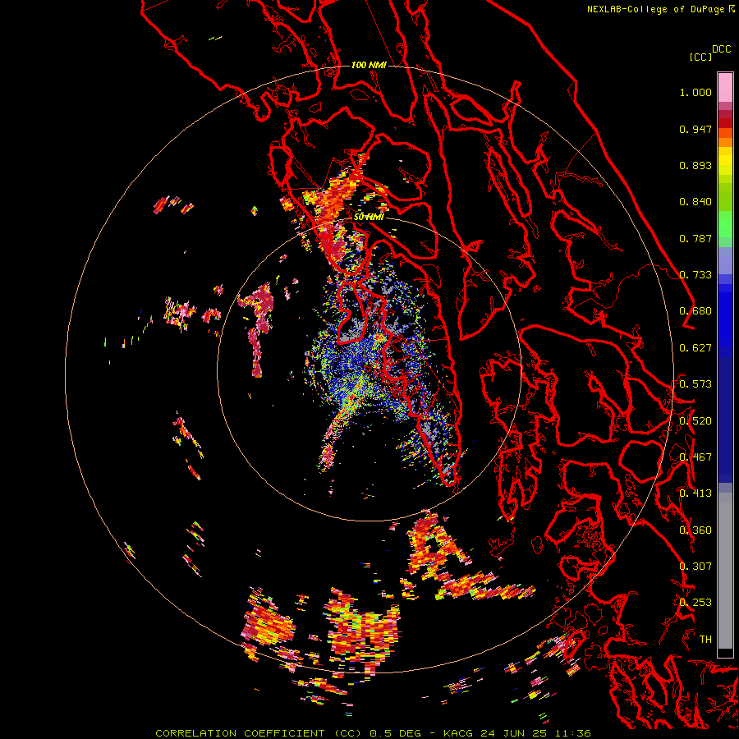Image resolution: width=739 pixels, height=739 pixels.
Task: Click the 0.680 scale value
Action: tap(695, 311)
